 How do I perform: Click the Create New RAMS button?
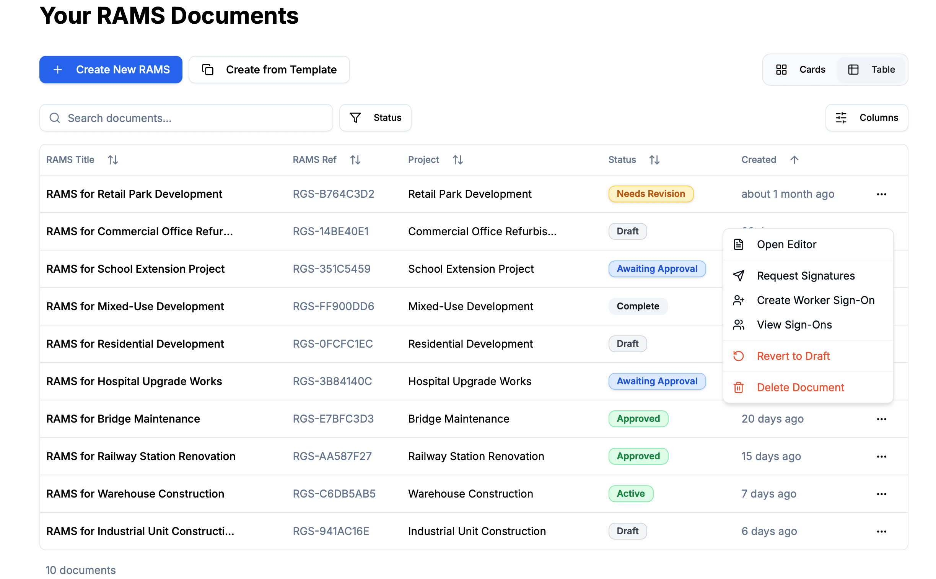coord(111,69)
